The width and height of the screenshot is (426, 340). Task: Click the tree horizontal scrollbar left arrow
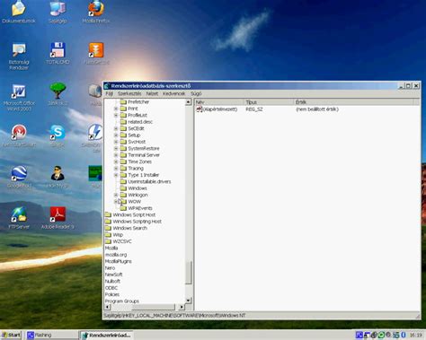pyautogui.click(x=108, y=307)
